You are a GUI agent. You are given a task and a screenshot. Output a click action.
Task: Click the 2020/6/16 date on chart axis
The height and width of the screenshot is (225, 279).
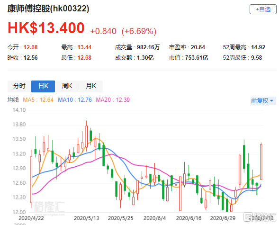coord(189,218)
